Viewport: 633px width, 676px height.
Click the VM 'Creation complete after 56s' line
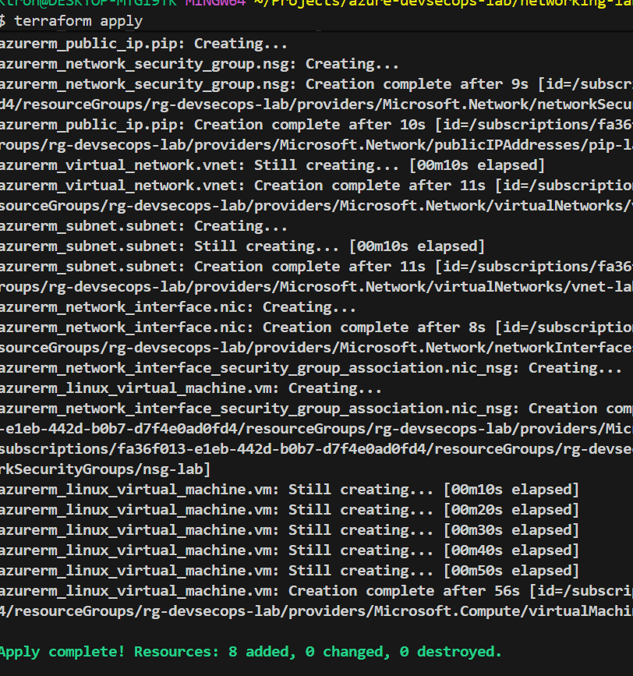312,591
